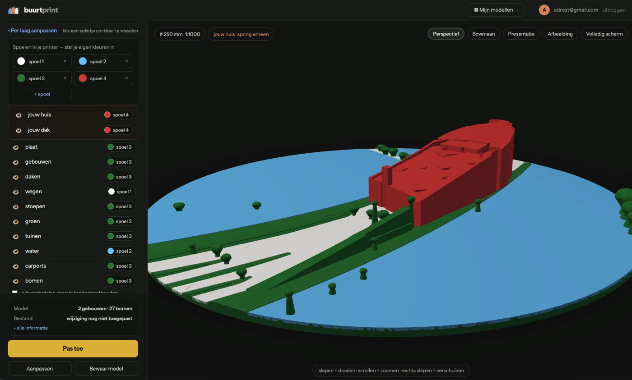The image size is (632, 380).
Task: Click the blue color swatch of spoel 2
Action: [83, 61]
